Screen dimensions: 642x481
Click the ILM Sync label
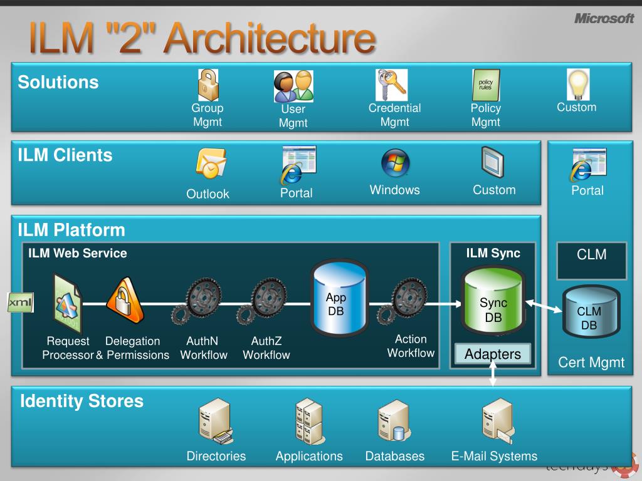point(493,253)
